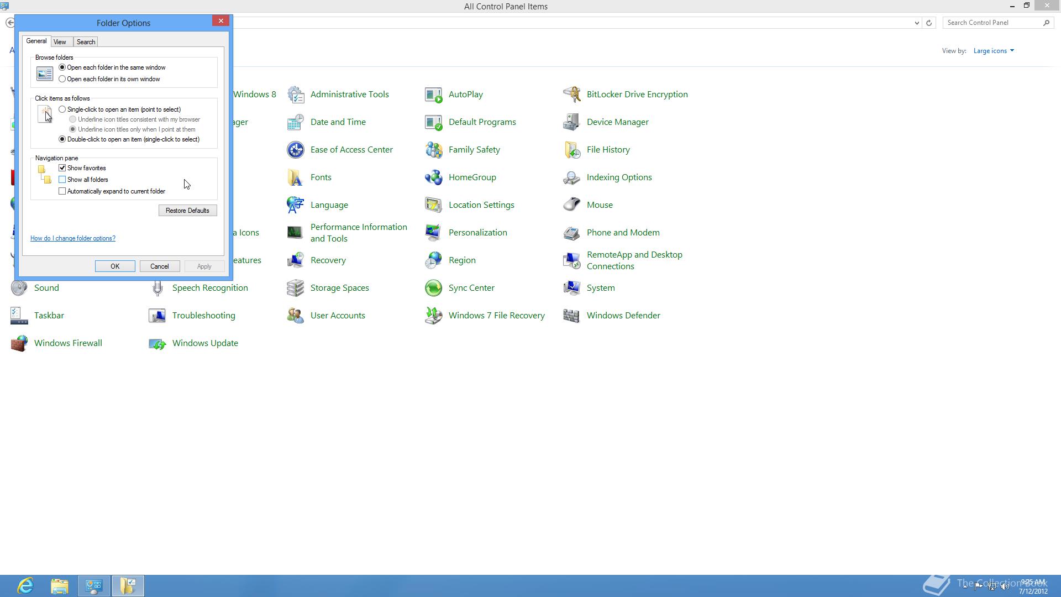Open the Device Manager icon
Viewport: 1061px width, 597px height.
click(x=572, y=122)
